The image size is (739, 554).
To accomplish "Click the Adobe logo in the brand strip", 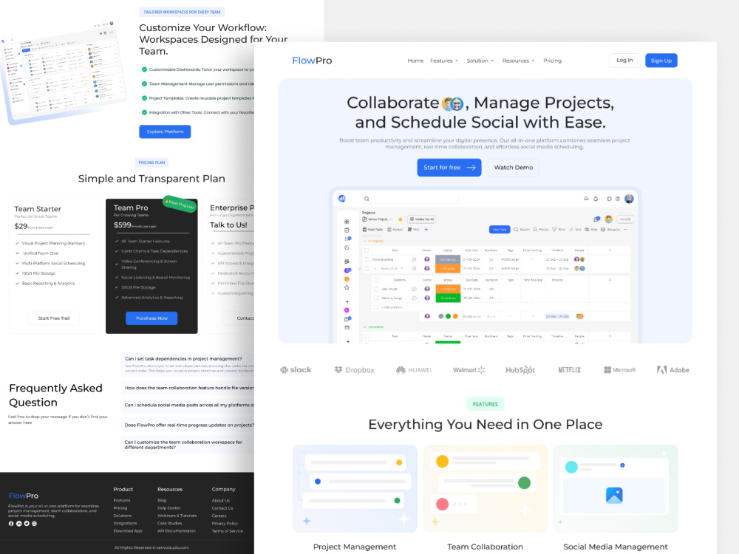I will (673, 370).
